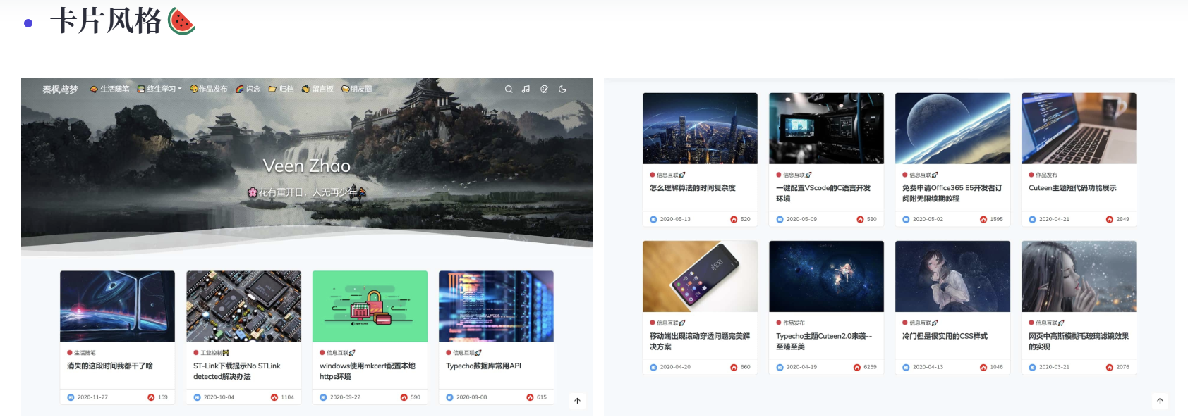Image resolution: width=1188 pixels, height=417 pixels.
Task: Open the Typecho数据库常用API post title
Action: tap(483, 366)
